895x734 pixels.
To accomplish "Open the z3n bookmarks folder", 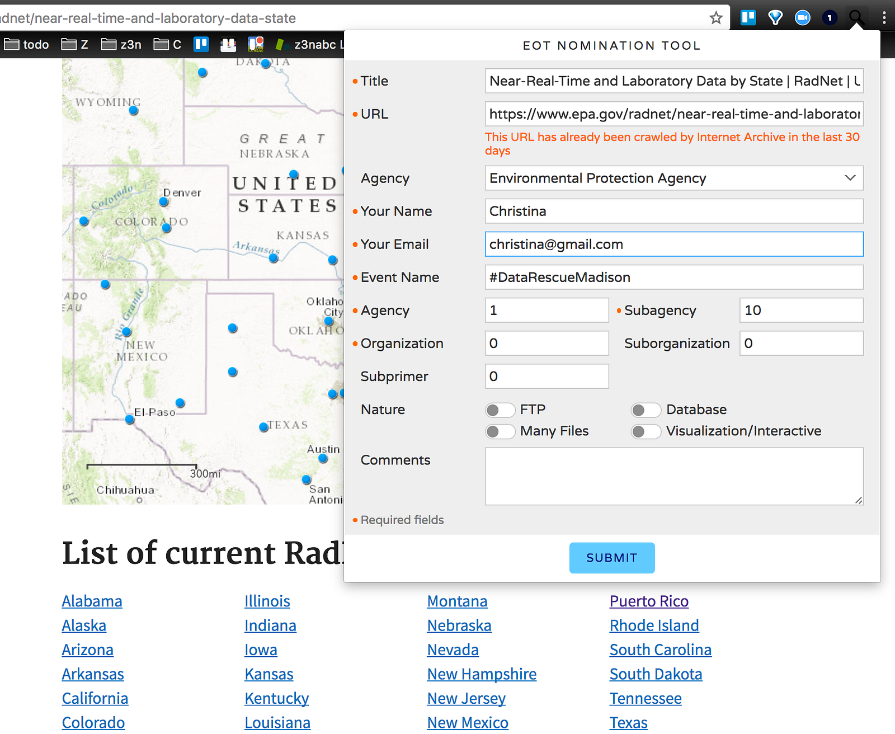I will coord(121,44).
